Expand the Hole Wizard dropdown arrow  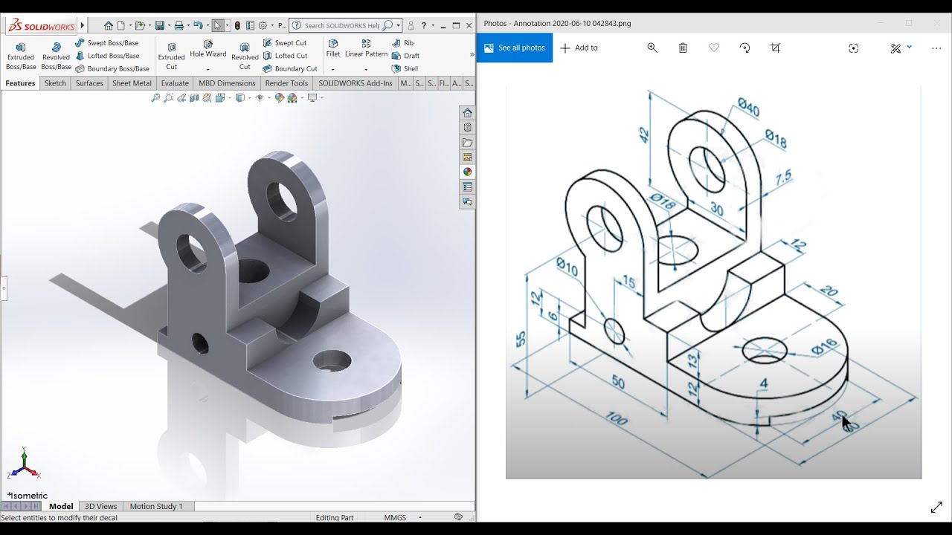[x=208, y=69]
